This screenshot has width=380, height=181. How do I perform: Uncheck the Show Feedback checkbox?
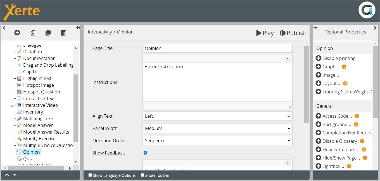tap(145, 153)
